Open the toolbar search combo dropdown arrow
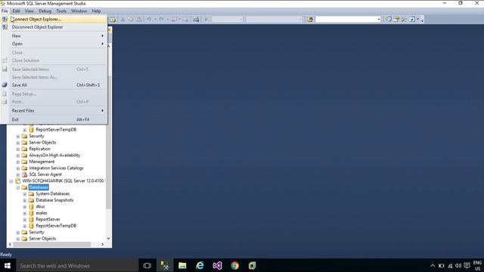This screenshot has height=272, width=484. coord(379,20)
